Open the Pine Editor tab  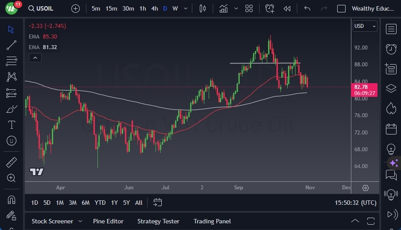[x=108, y=221]
